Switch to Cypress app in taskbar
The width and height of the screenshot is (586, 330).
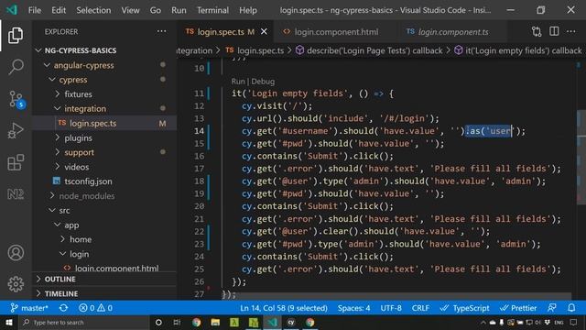click(x=291, y=322)
